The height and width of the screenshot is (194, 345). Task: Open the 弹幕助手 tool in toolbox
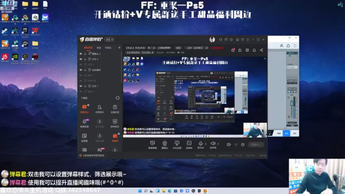[85, 109]
